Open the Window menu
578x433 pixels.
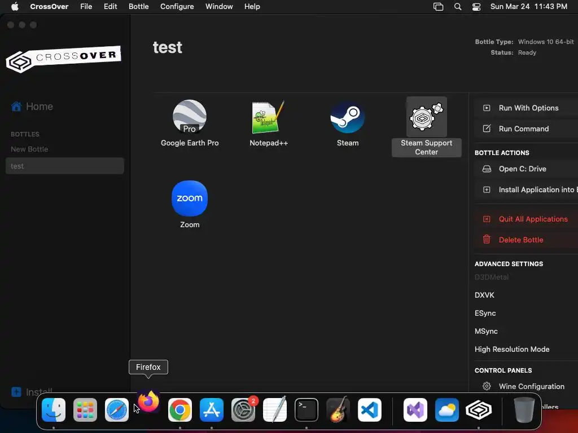pos(219,7)
